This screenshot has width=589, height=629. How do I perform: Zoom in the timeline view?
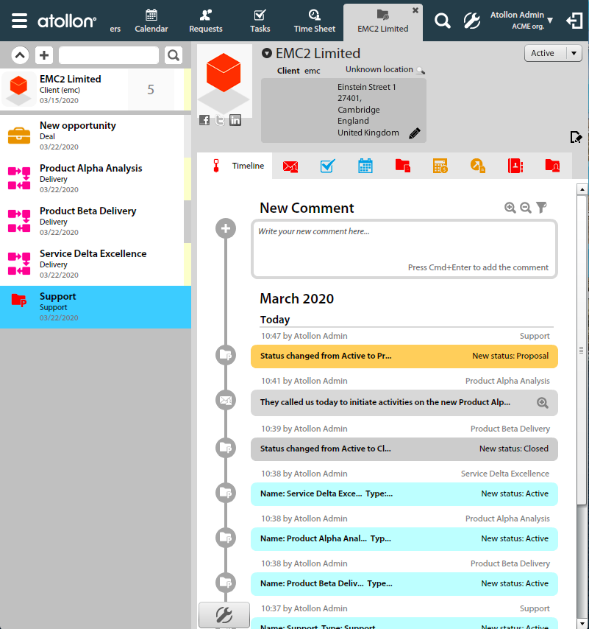510,208
